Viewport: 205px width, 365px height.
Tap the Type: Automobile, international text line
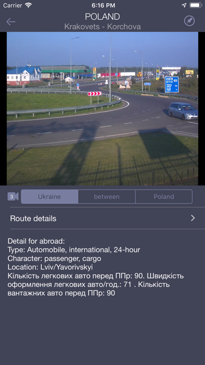(74, 250)
